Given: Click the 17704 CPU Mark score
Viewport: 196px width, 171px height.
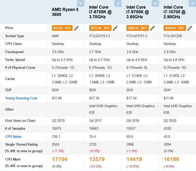Looking at the screenshot, I should [60, 159].
